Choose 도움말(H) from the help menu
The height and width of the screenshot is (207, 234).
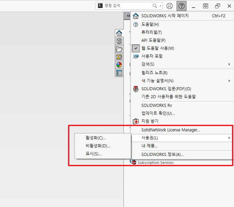pos(182,25)
